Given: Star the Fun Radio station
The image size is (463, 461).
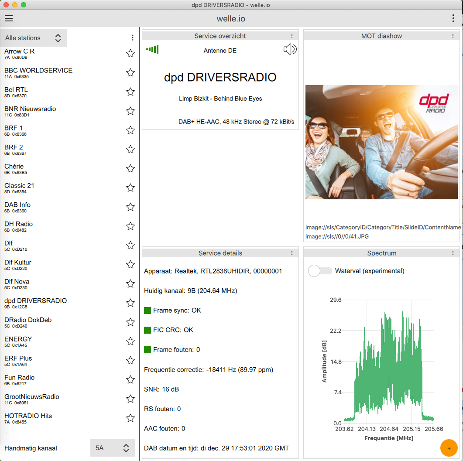Looking at the screenshot, I should pos(130,379).
